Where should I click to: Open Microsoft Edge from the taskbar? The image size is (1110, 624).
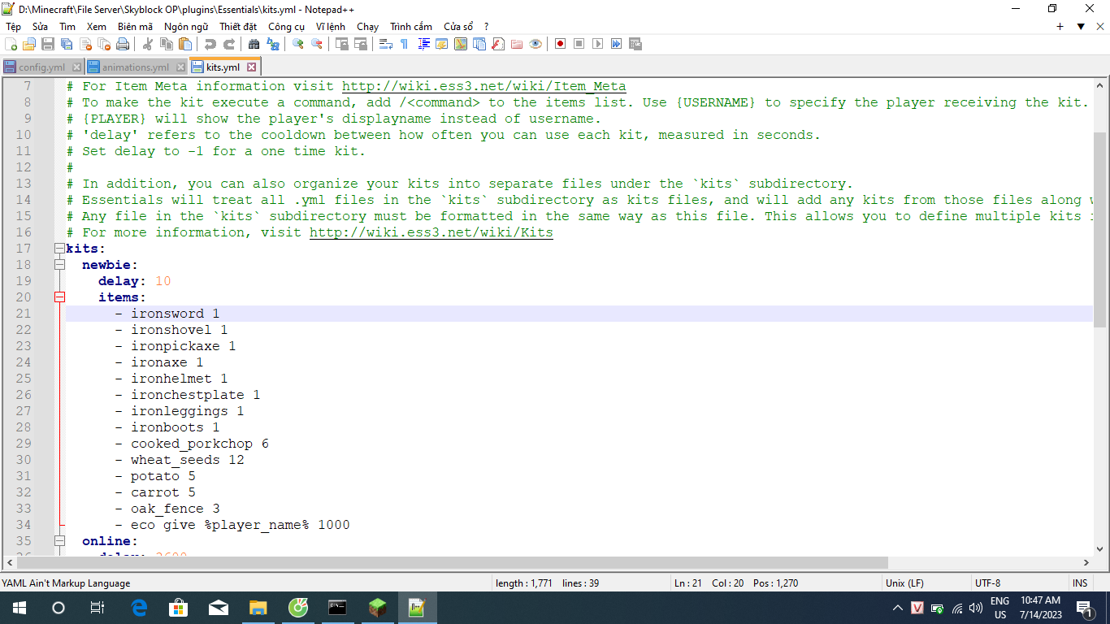pos(138,608)
